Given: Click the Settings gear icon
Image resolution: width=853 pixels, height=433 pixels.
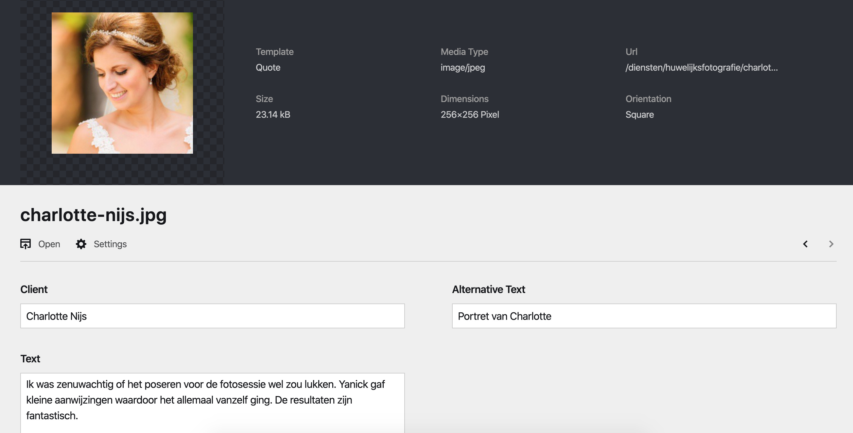Looking at the screenshot, I should coord(81,244).
